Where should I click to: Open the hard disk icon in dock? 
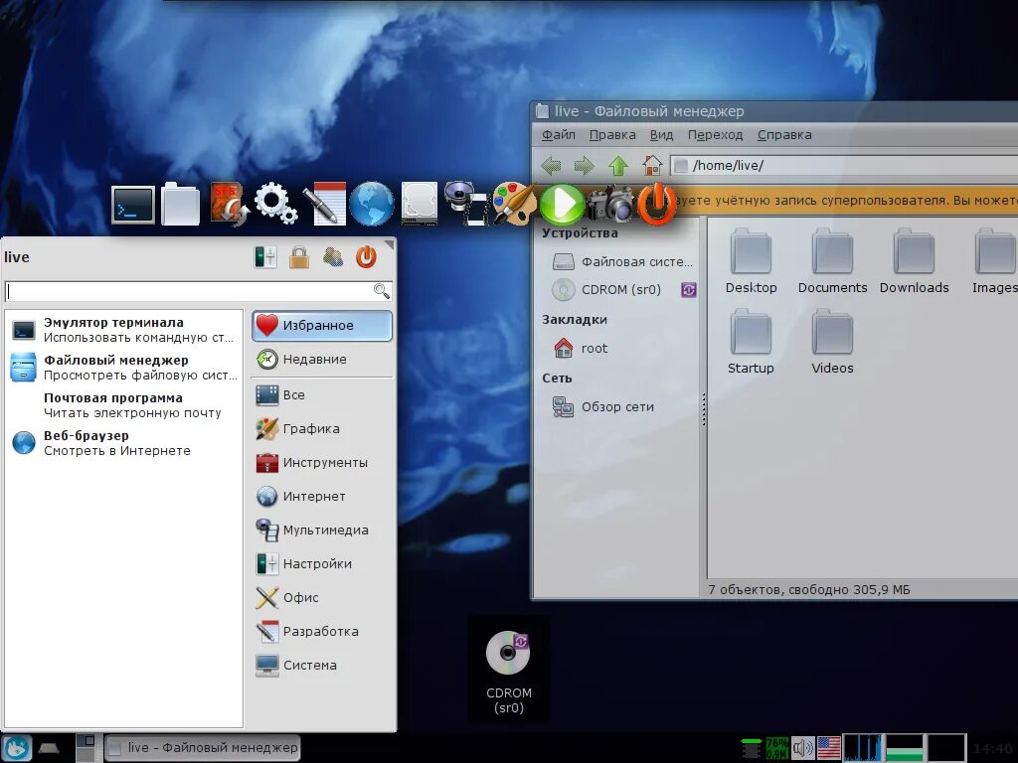click(419, 205)
